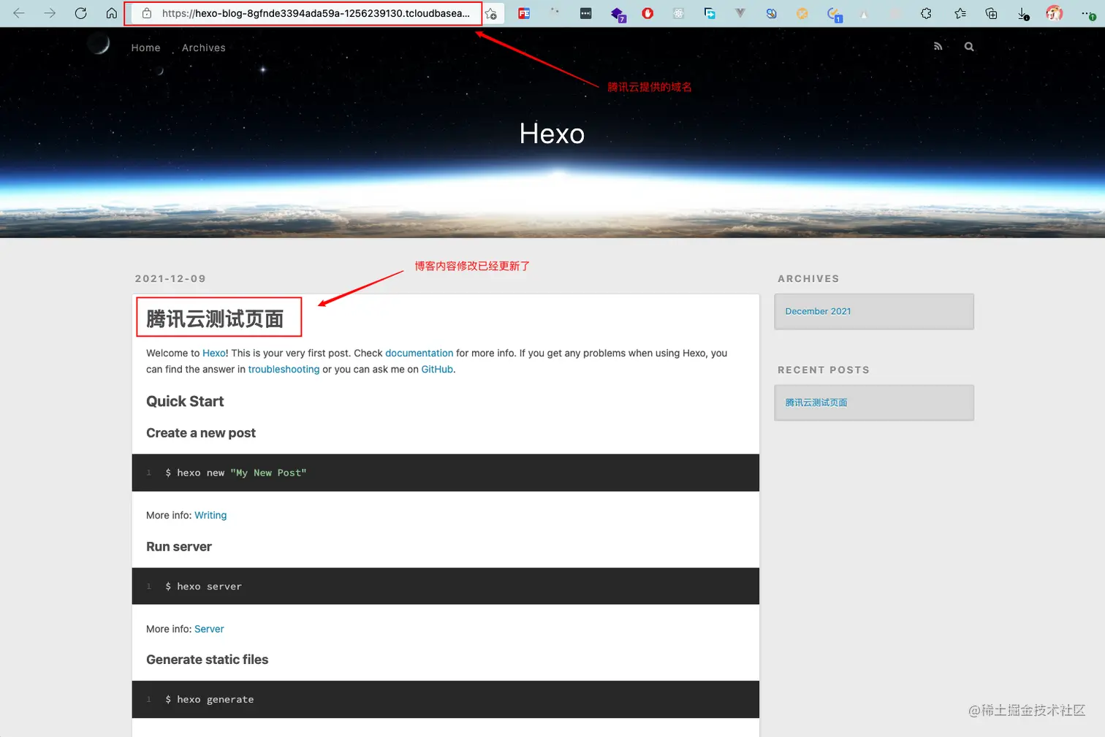Click the browser home icon
Screen dimensions: 1105x737
point(111,12)
